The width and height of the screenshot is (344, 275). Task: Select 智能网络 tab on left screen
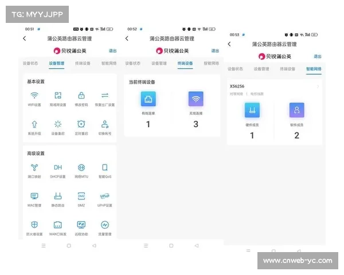coord(109,64)
